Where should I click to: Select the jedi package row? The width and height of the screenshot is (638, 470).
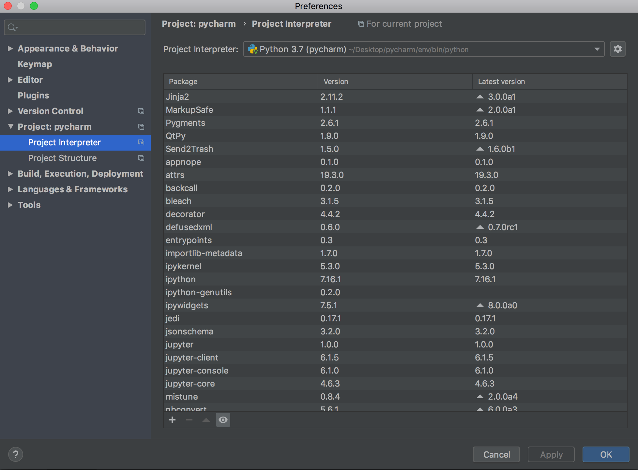tap(395, 318)
